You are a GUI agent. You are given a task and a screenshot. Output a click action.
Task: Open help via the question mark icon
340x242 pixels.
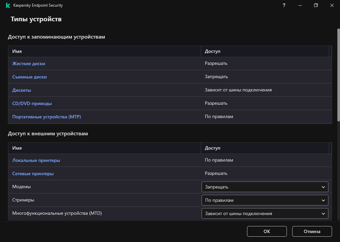pos(284,5)
